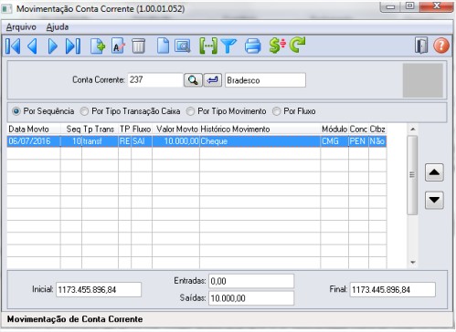This screenshot has height=332, width=456.
Task: Click the Conc column header
Action: pos(358,130)
